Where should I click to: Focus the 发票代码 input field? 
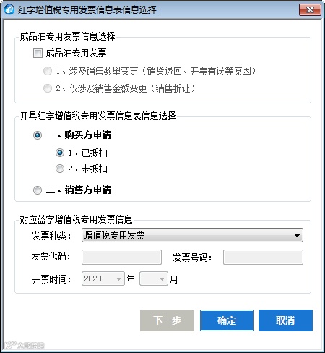click(x=121, y=258)
